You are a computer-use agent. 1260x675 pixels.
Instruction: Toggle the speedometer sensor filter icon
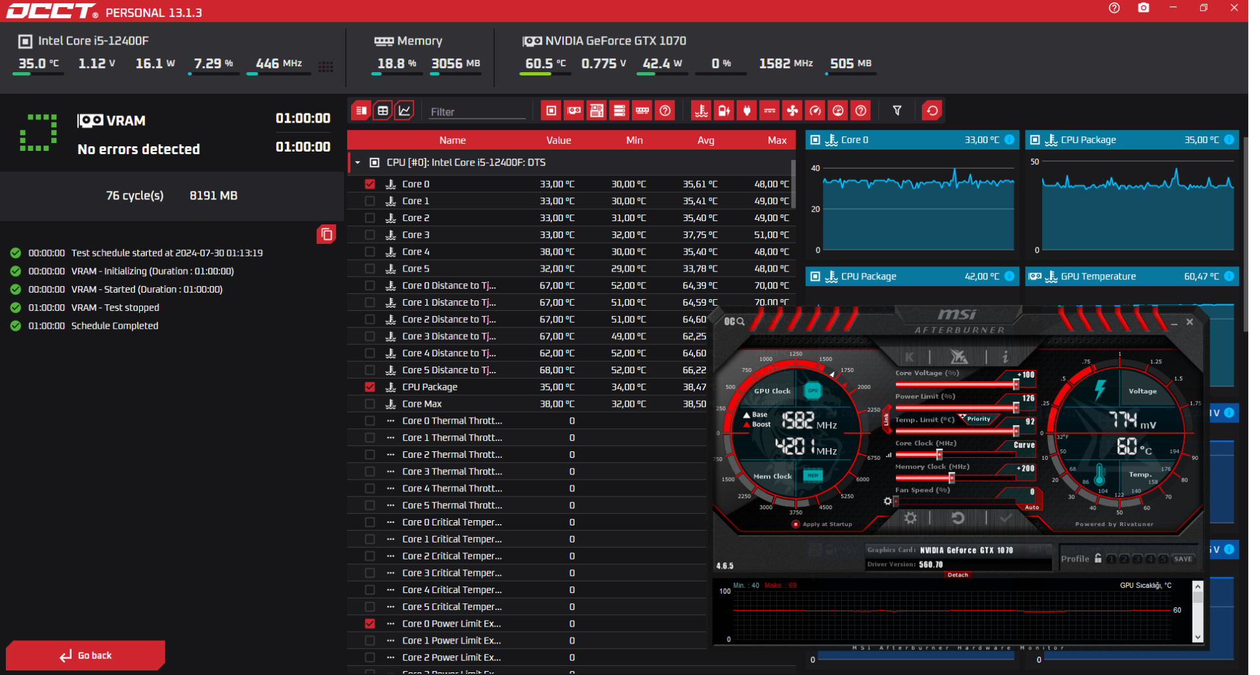click(815, 111)
